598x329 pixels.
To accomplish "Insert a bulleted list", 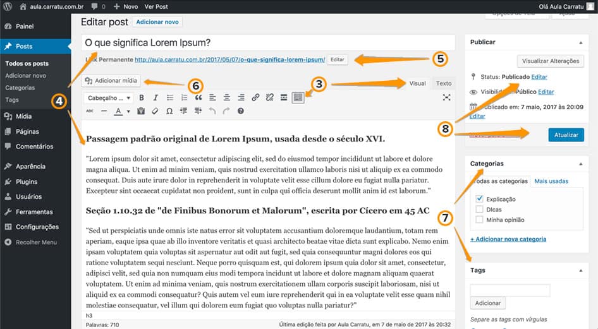I will click(170, 98).
